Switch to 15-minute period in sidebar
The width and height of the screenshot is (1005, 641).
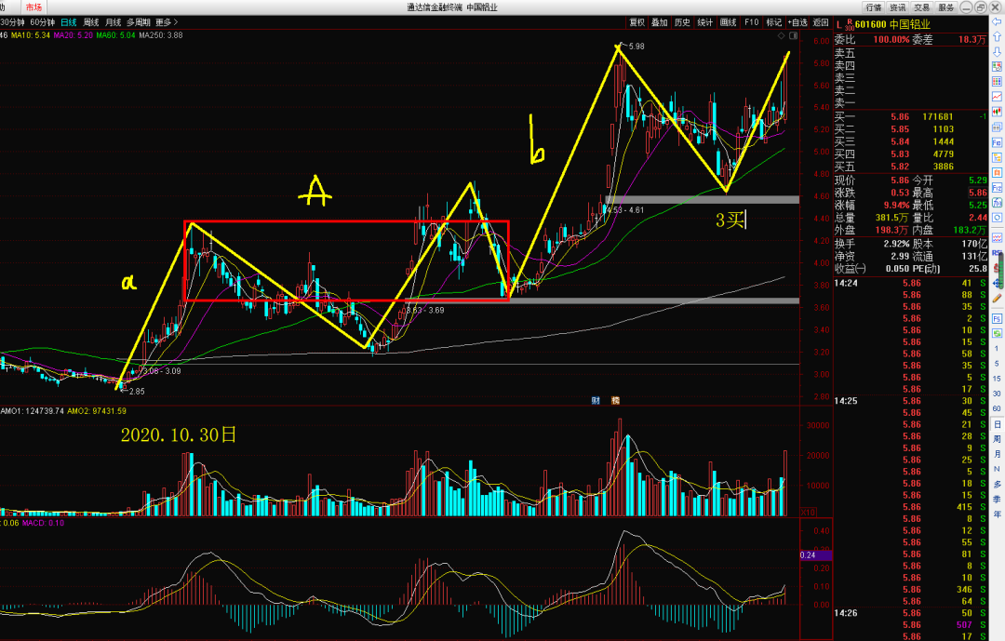pos(997,379)
